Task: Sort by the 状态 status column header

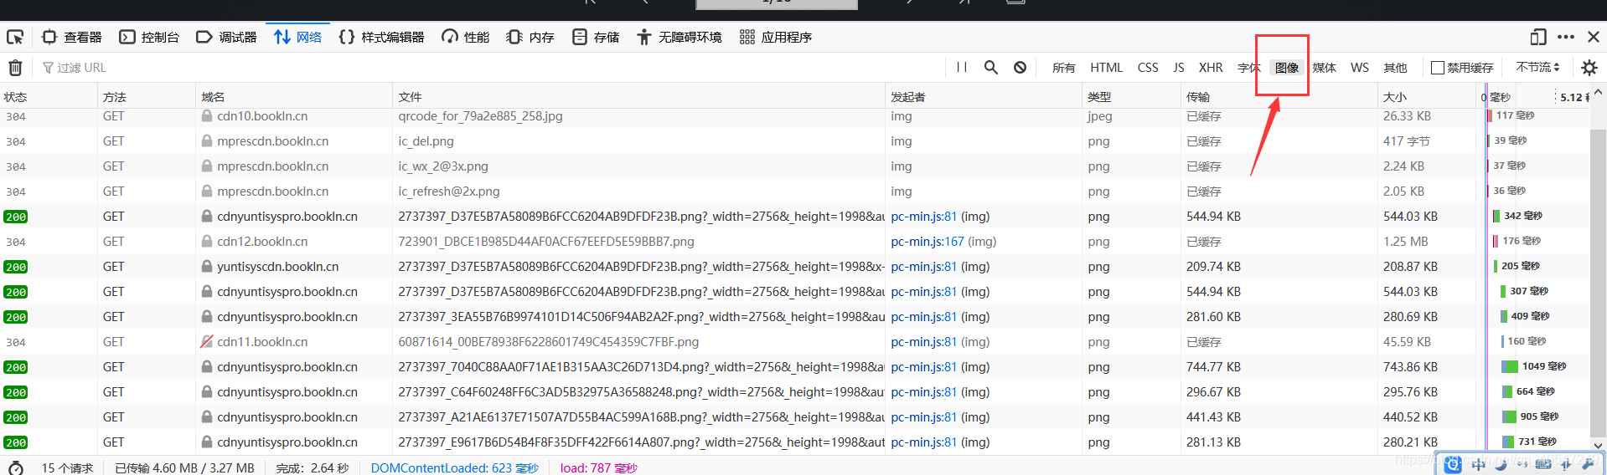Action: click(x=49, y=97)
